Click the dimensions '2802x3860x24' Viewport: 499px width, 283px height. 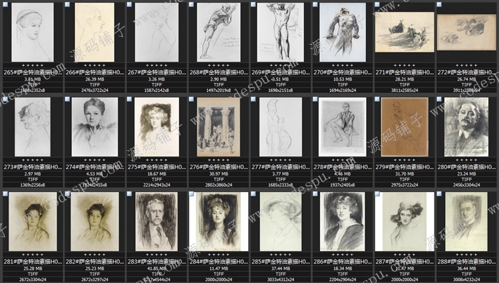click(219, 185)
